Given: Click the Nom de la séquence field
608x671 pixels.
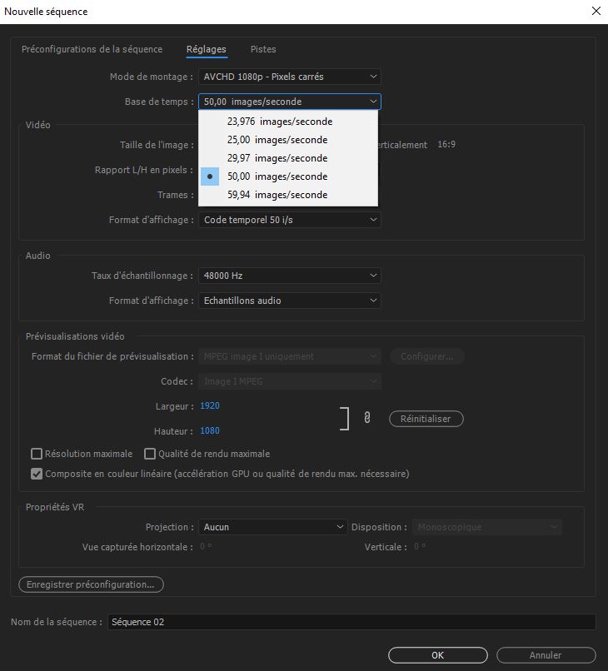Looking at the screenshot, I should (351, 622).
